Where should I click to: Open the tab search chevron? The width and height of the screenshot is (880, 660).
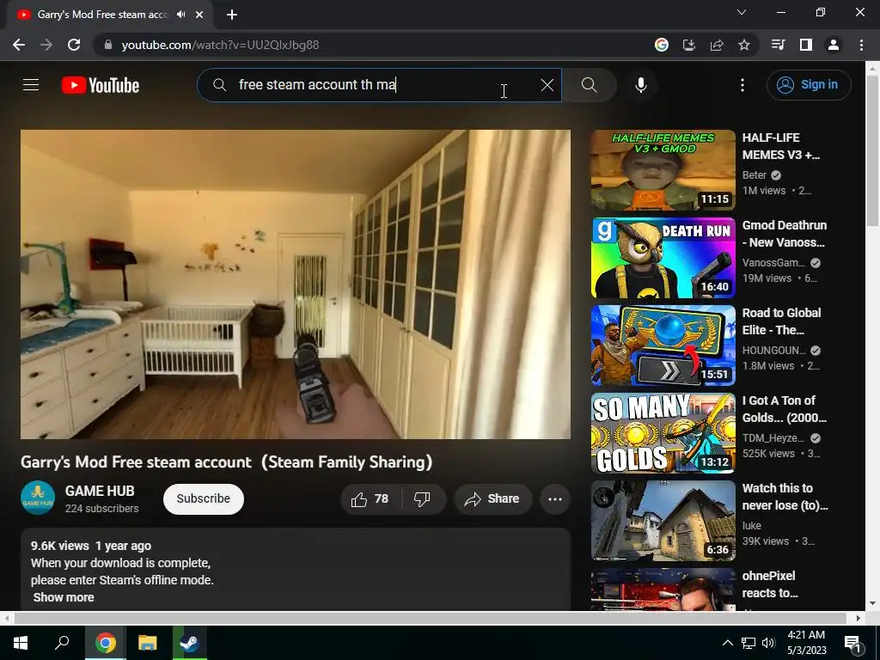point(742,12)
